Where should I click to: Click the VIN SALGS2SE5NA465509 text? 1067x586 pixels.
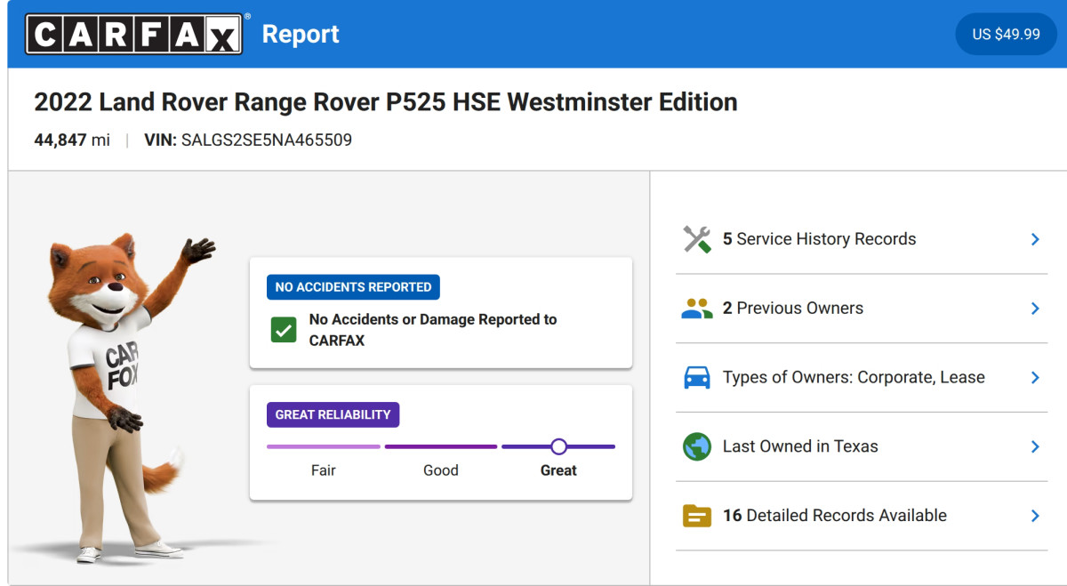[248, 140]
